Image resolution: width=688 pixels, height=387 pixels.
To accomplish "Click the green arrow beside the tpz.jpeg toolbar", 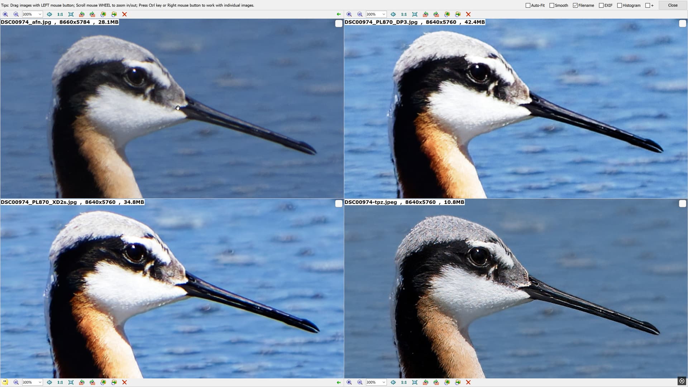I will [339, 382].
